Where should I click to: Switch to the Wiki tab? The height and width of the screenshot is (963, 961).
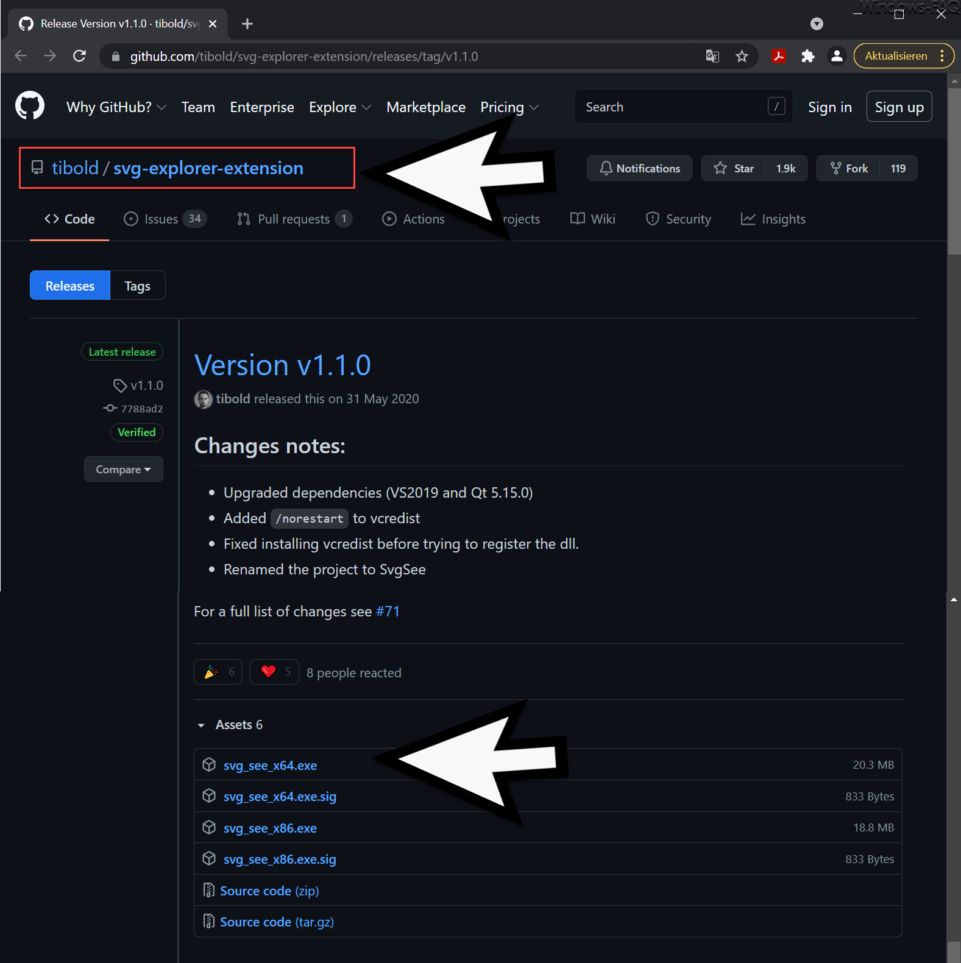[592, 219]
